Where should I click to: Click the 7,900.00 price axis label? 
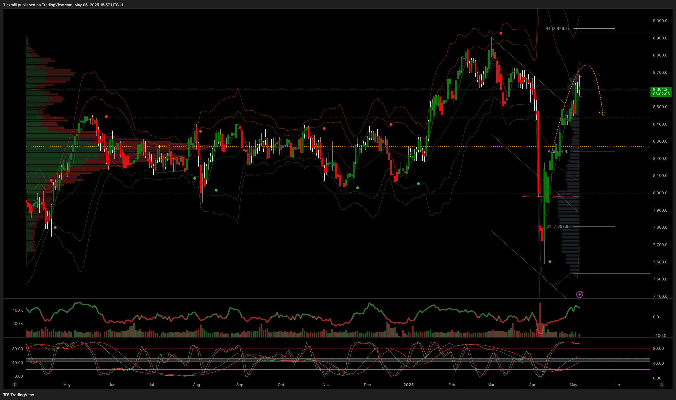coord(660,210)
